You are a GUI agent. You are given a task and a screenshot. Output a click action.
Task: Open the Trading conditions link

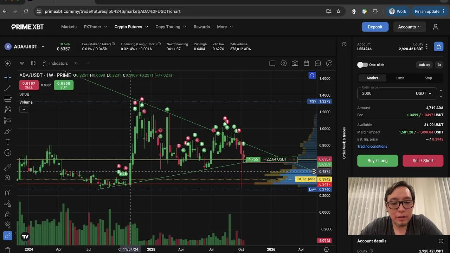pyautogui.click(x=372, y=146)
